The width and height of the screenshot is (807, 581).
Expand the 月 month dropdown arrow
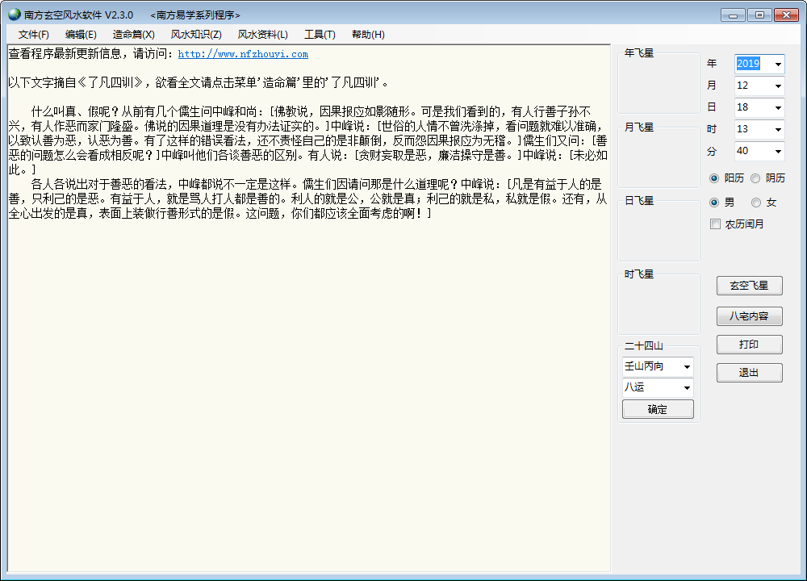[778, 86]
